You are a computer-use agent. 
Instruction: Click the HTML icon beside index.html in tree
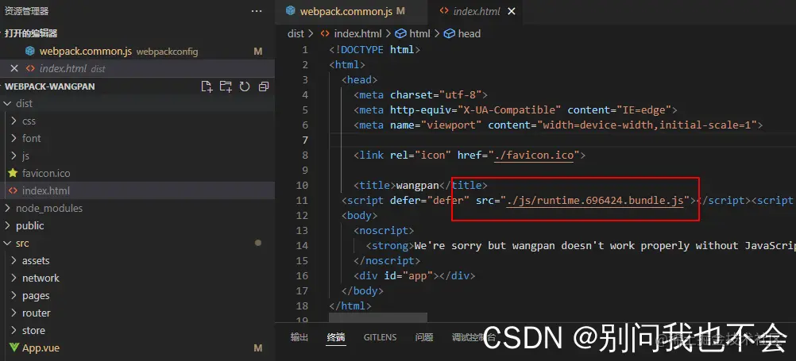point(13,190)
